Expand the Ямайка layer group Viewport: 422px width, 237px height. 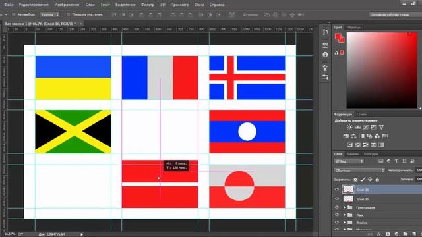[344, 223]
